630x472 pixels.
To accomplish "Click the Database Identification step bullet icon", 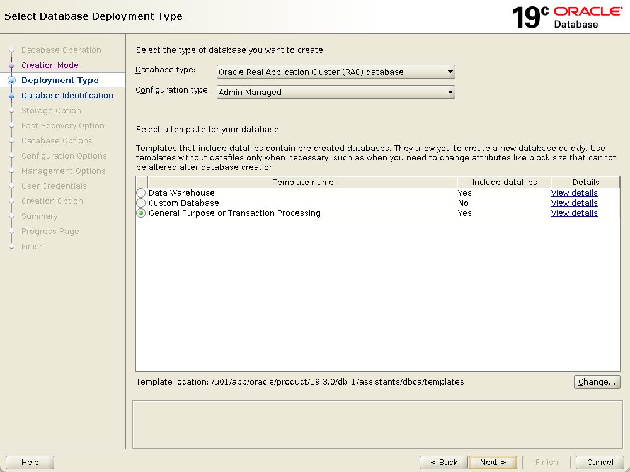I will tap(11, 96).
